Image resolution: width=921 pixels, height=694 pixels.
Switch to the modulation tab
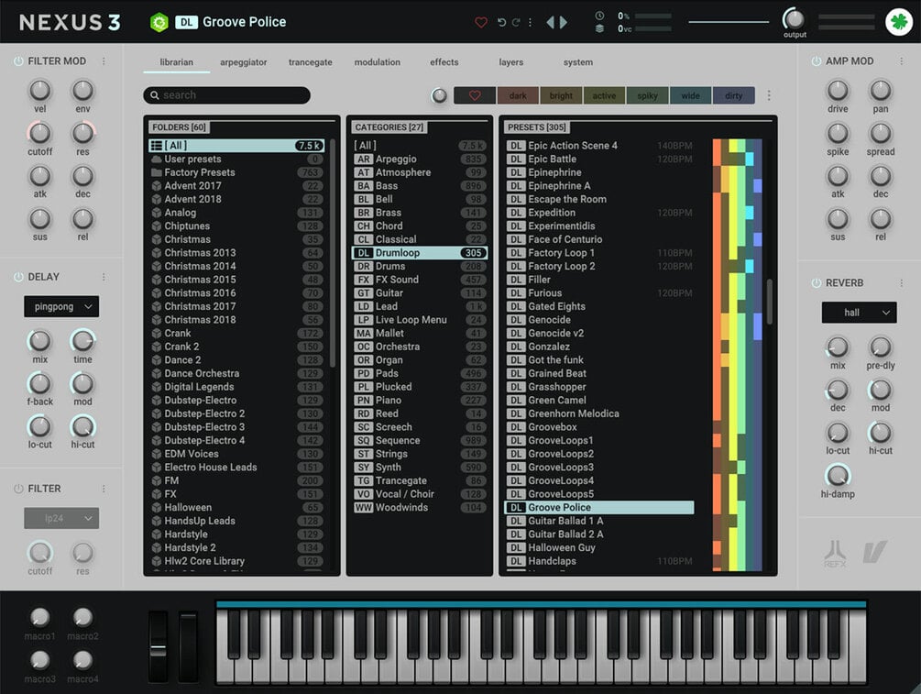[377, 62]
